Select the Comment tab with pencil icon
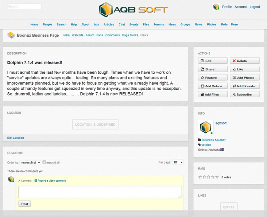 [25, 181]
